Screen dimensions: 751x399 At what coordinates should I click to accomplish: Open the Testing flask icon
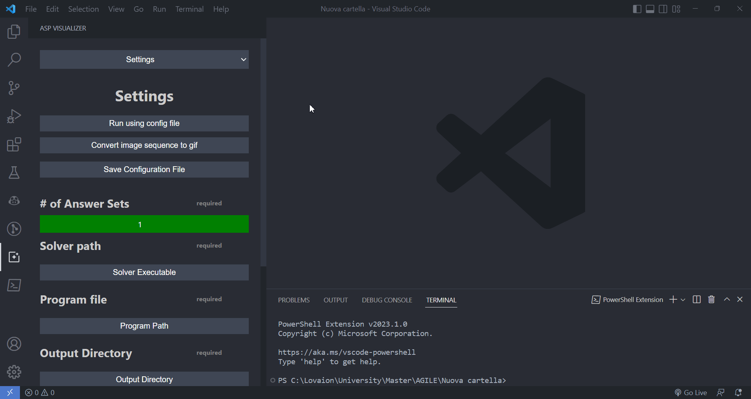tap(14, 173)
